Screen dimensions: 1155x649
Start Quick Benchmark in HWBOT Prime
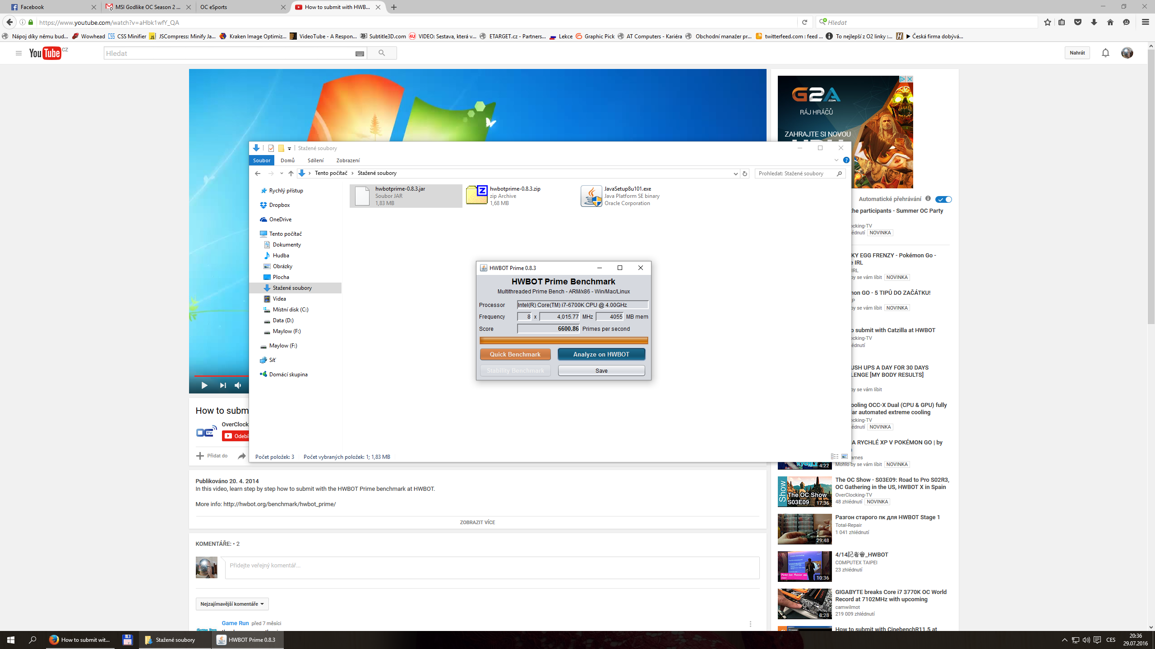[x=515, y=354]
